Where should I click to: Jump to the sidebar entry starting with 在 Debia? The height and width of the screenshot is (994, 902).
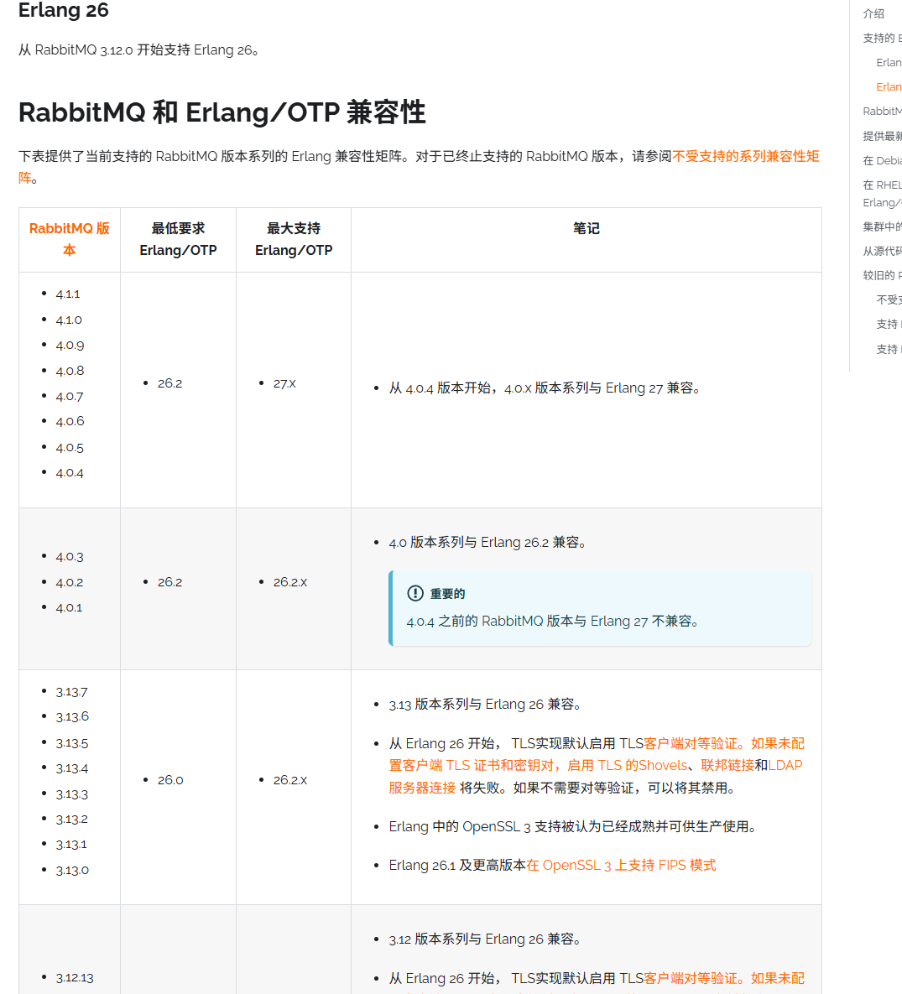click(883, 160)
